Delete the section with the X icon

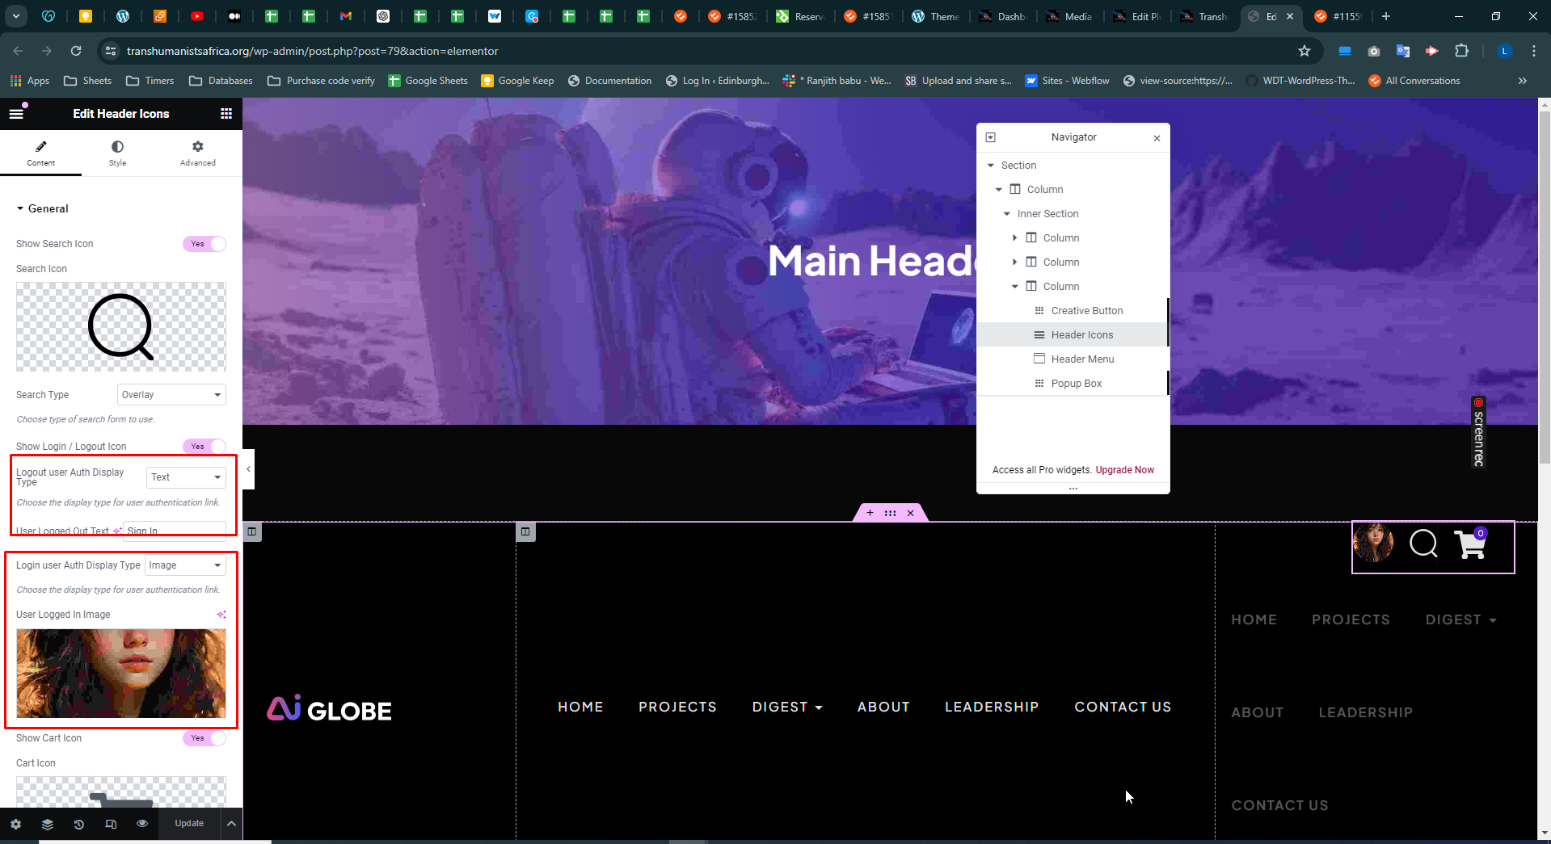(x=910, y=513)
